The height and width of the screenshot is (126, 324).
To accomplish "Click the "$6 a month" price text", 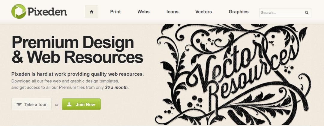I will (117, 87).
